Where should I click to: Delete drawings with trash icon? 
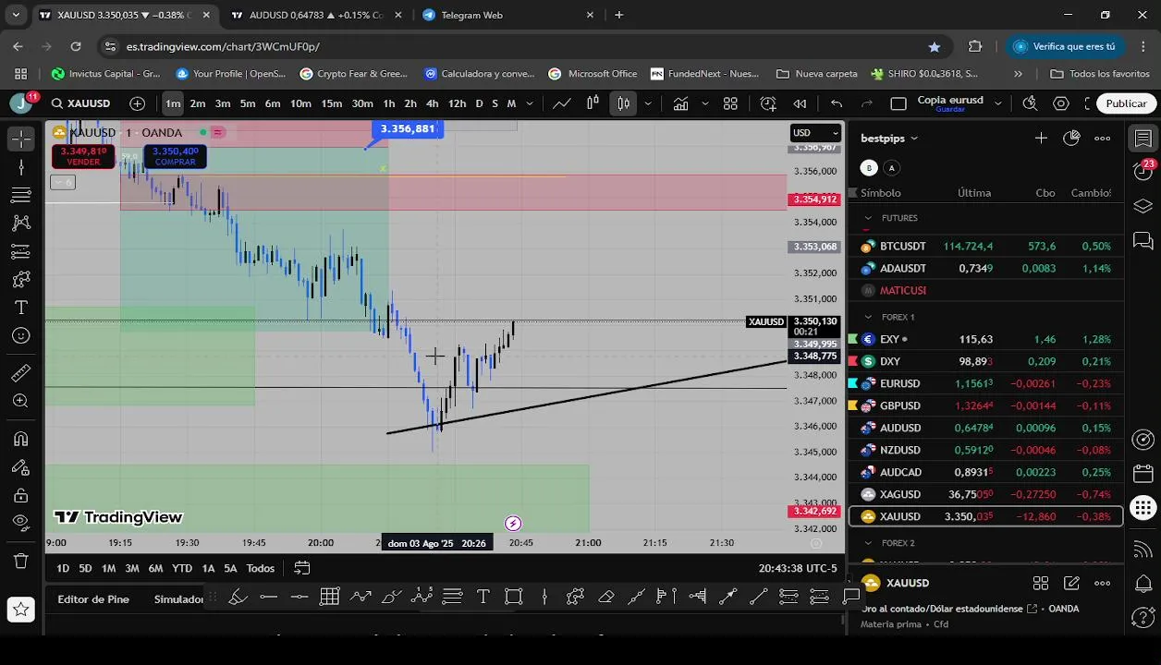point(21,561)
